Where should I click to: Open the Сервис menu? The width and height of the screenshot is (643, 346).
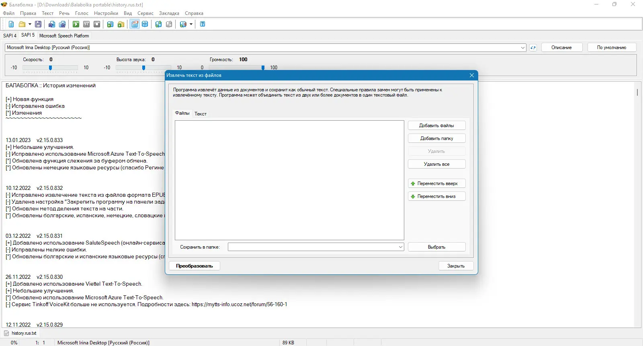tap(145, 13)
